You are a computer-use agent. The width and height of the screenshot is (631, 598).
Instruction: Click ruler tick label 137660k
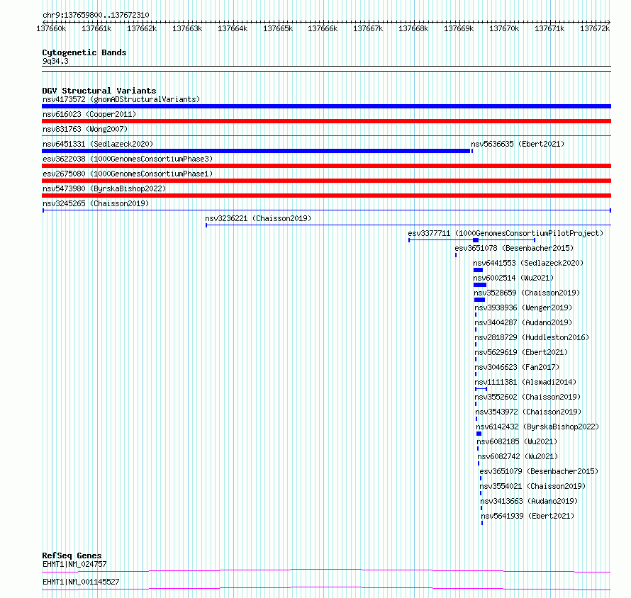pyautogui.click(x=51, y=29)
